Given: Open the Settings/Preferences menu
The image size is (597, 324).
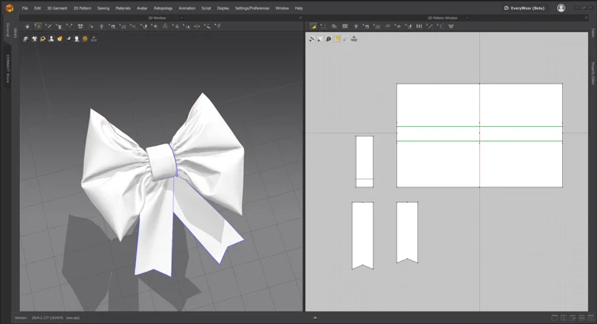Looking at the screenshot, I should tap(252, 8).
